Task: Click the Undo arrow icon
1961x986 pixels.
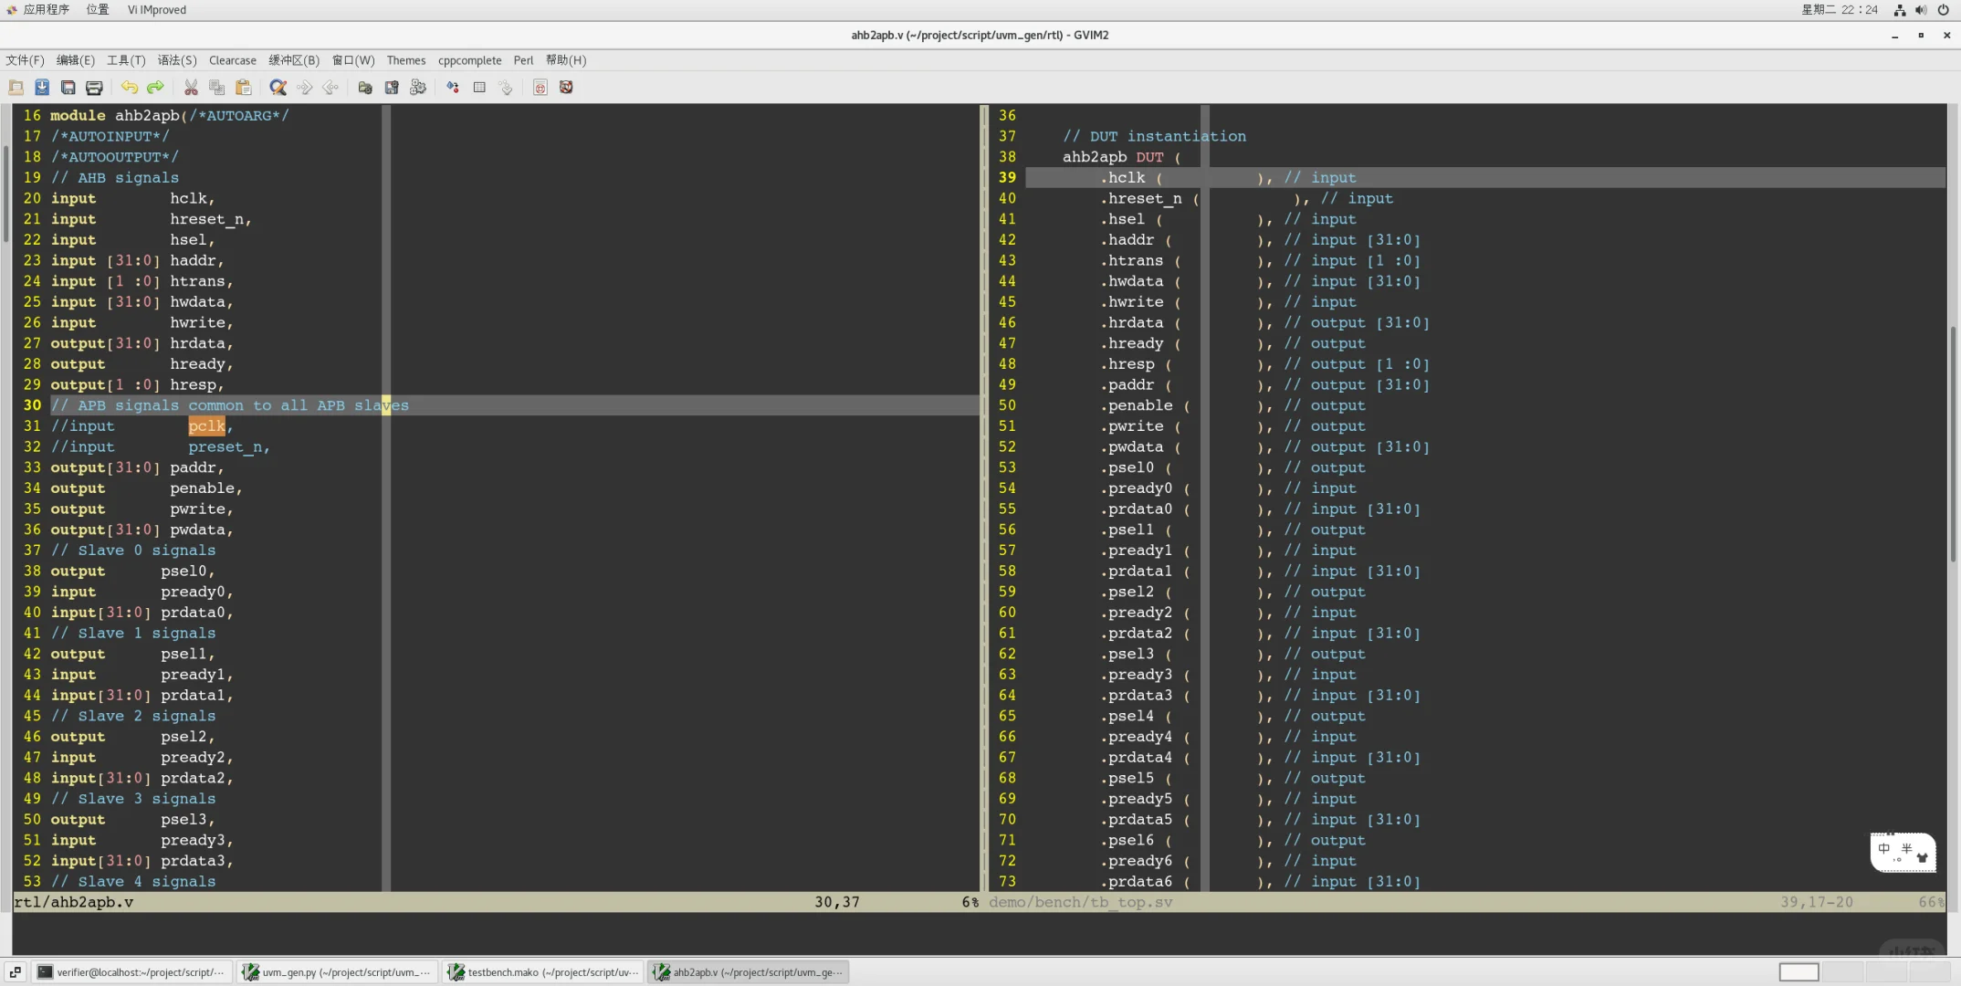Action: (129, 88)
